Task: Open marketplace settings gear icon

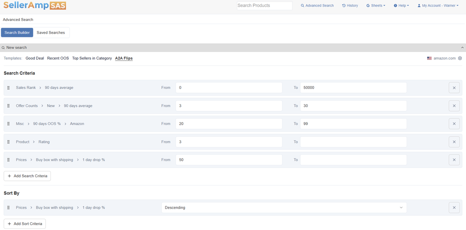Action: point(460,58)
